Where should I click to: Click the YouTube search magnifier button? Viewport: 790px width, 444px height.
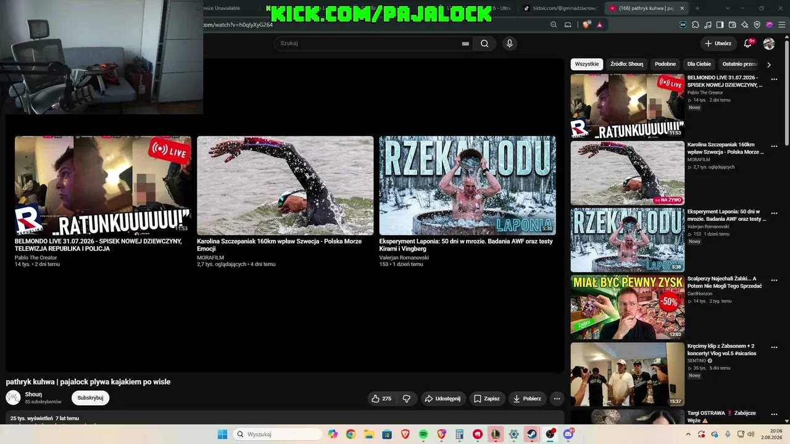click(484, 43)
